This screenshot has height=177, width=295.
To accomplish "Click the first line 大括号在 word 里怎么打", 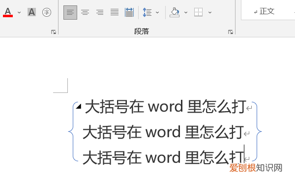I will click(166, 107).
